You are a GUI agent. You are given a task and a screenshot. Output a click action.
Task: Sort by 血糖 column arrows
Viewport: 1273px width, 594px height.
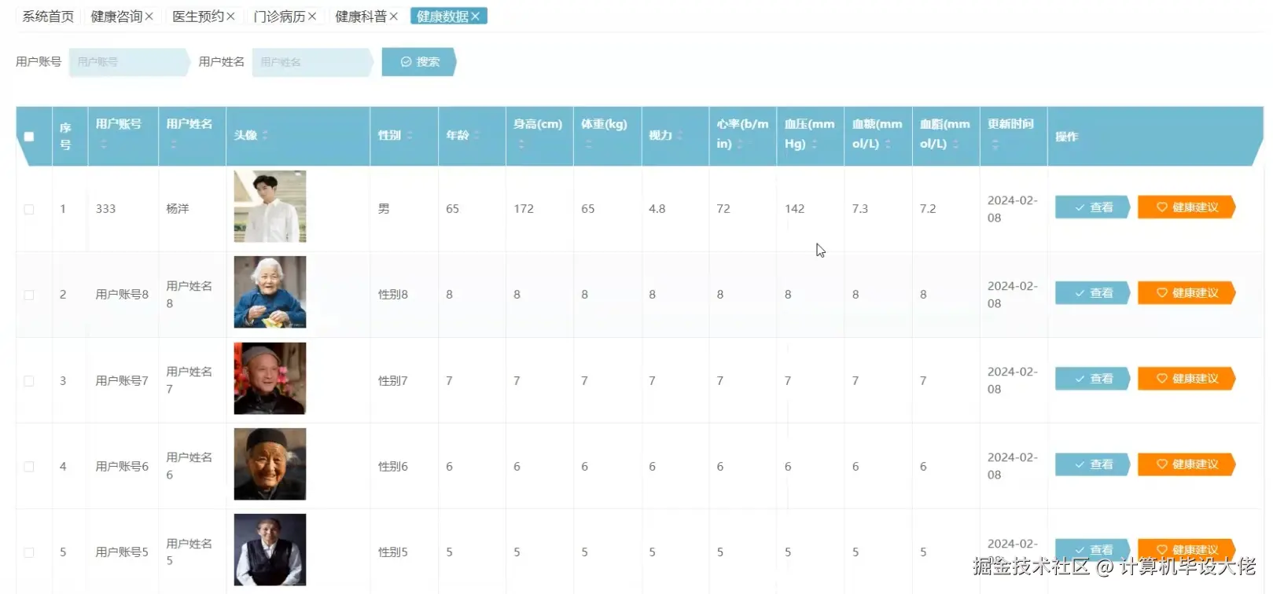(888, 144)
